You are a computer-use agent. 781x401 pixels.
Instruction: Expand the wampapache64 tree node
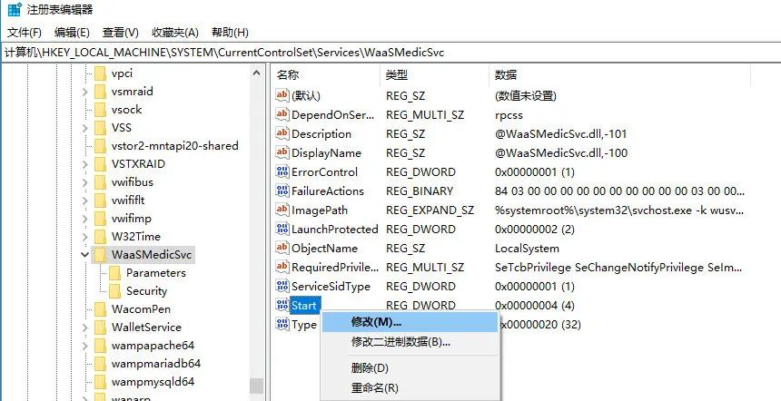point(84,346)
